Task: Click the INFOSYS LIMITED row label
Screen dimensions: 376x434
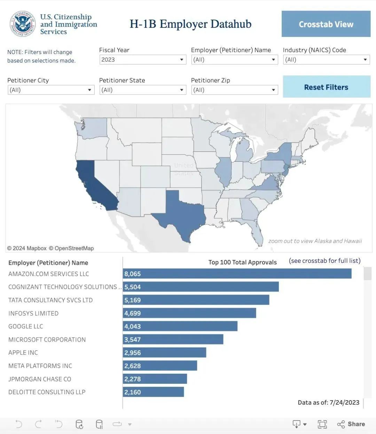Action: pyautogui.click(x=33, y=313)
